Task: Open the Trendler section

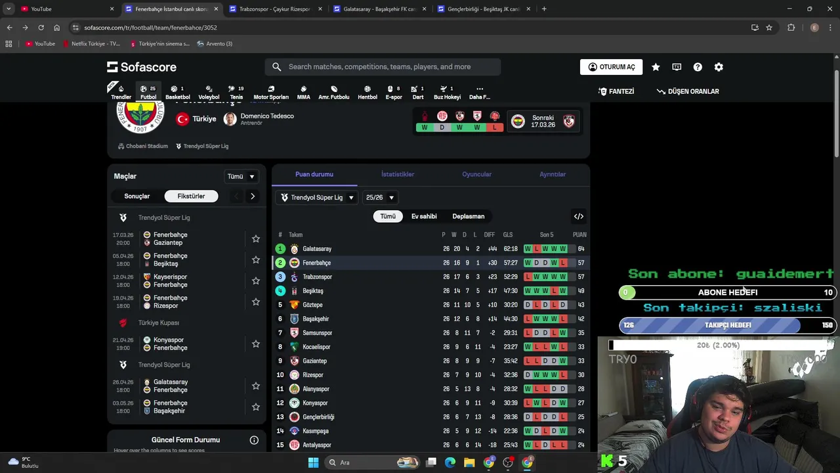Action: (121, 92)
